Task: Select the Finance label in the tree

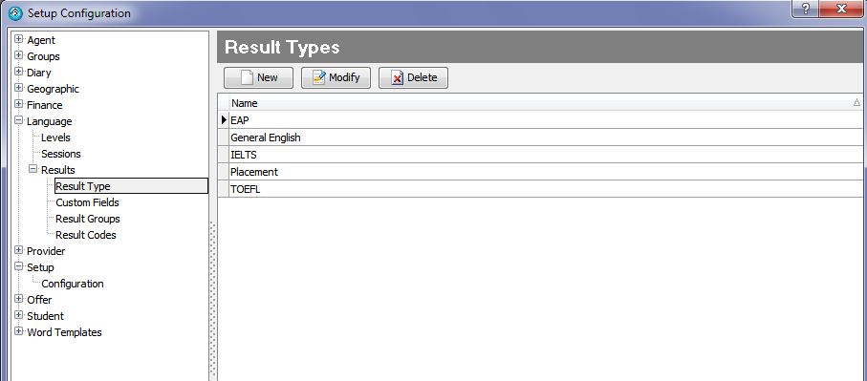Action: 45,105
